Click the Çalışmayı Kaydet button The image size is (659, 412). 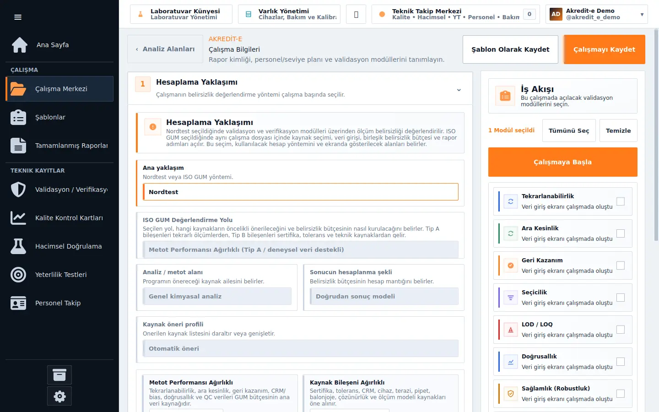(x=604, y=49)
